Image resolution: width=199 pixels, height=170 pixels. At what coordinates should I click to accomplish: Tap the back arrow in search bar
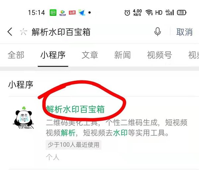pyautogui.click(x=10, y=32)
